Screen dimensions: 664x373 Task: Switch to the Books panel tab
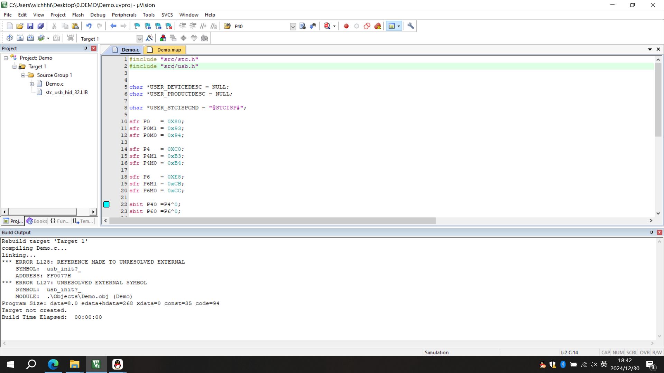(x=37, y=221)
